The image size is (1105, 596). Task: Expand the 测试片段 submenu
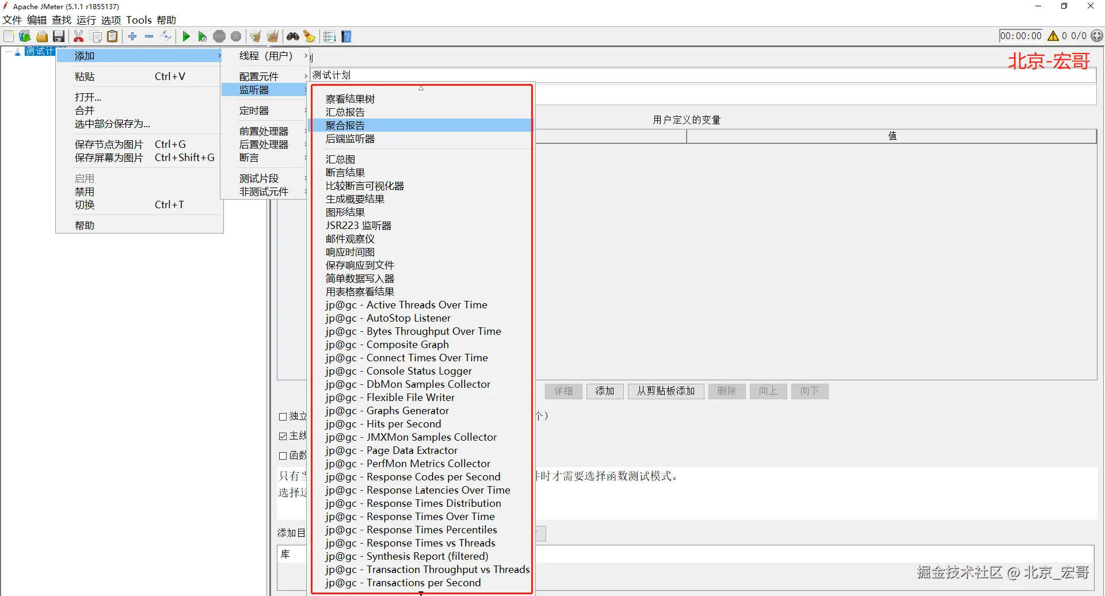click(x=265, y=178)
